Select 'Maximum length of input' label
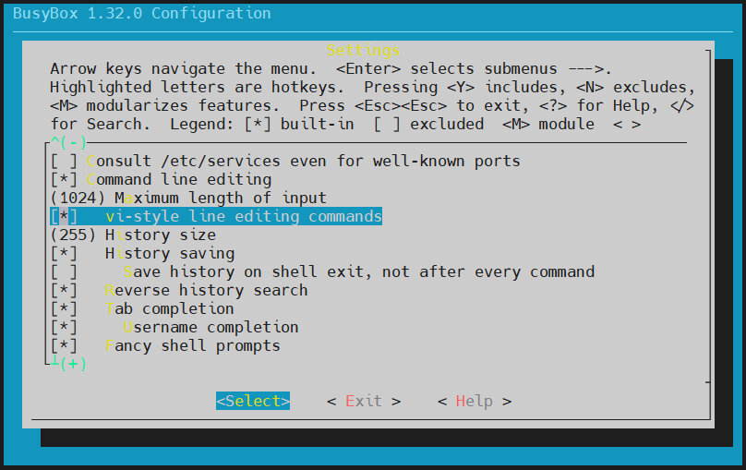Viewport: 746px width, 470px height. pos(221,198)
